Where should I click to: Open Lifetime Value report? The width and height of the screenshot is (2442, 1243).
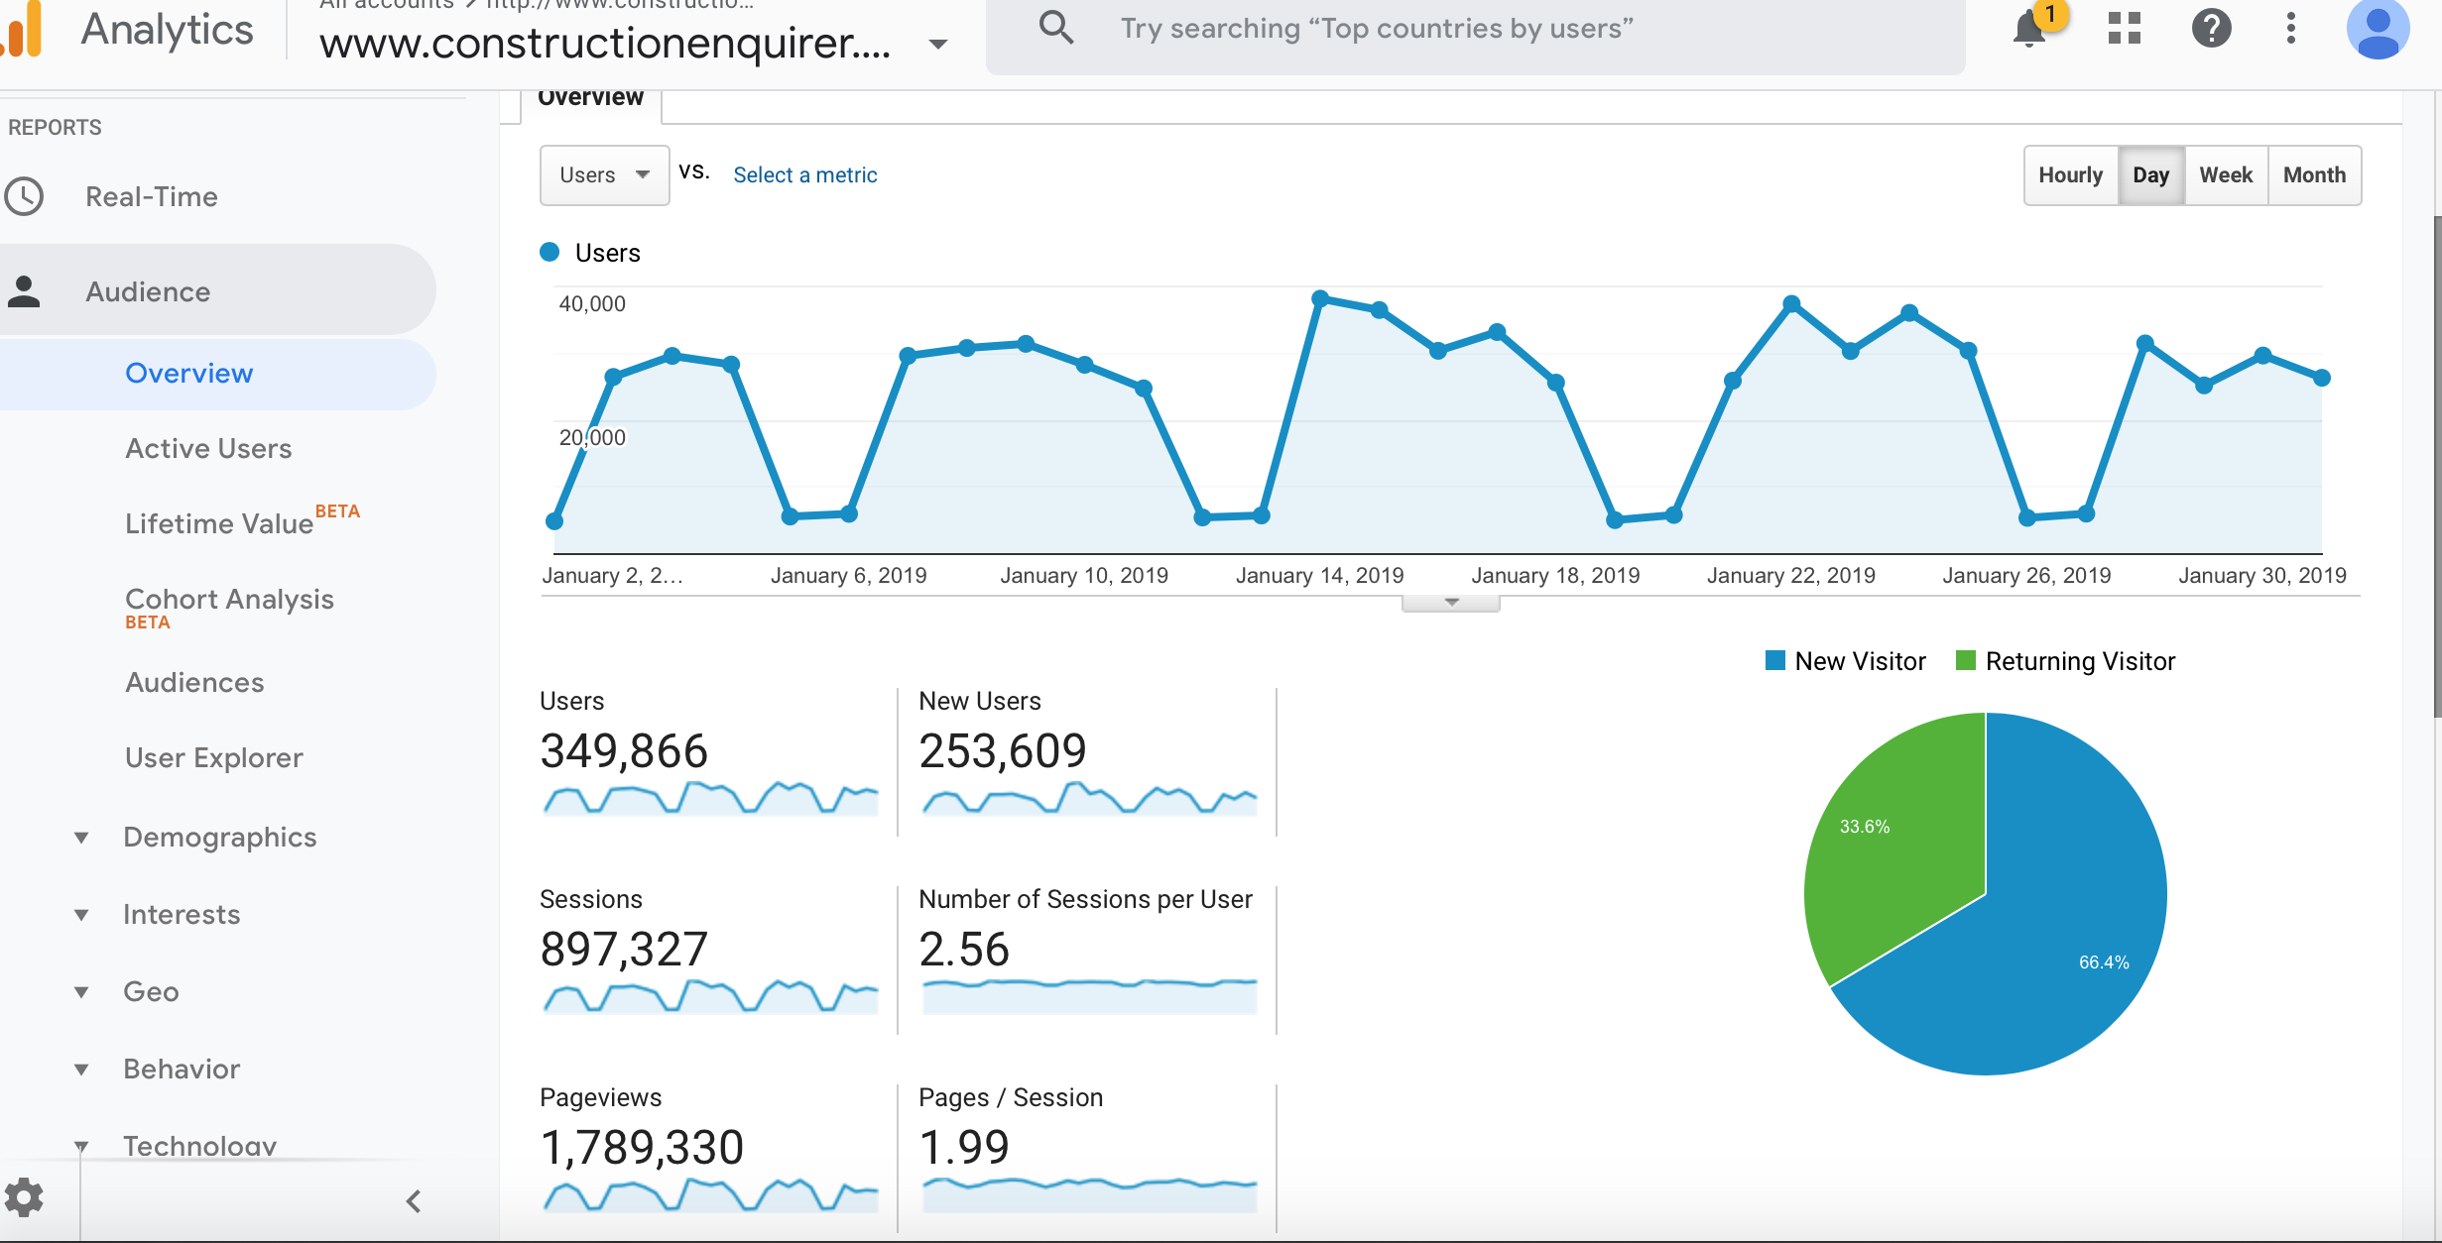pos(219,523)
